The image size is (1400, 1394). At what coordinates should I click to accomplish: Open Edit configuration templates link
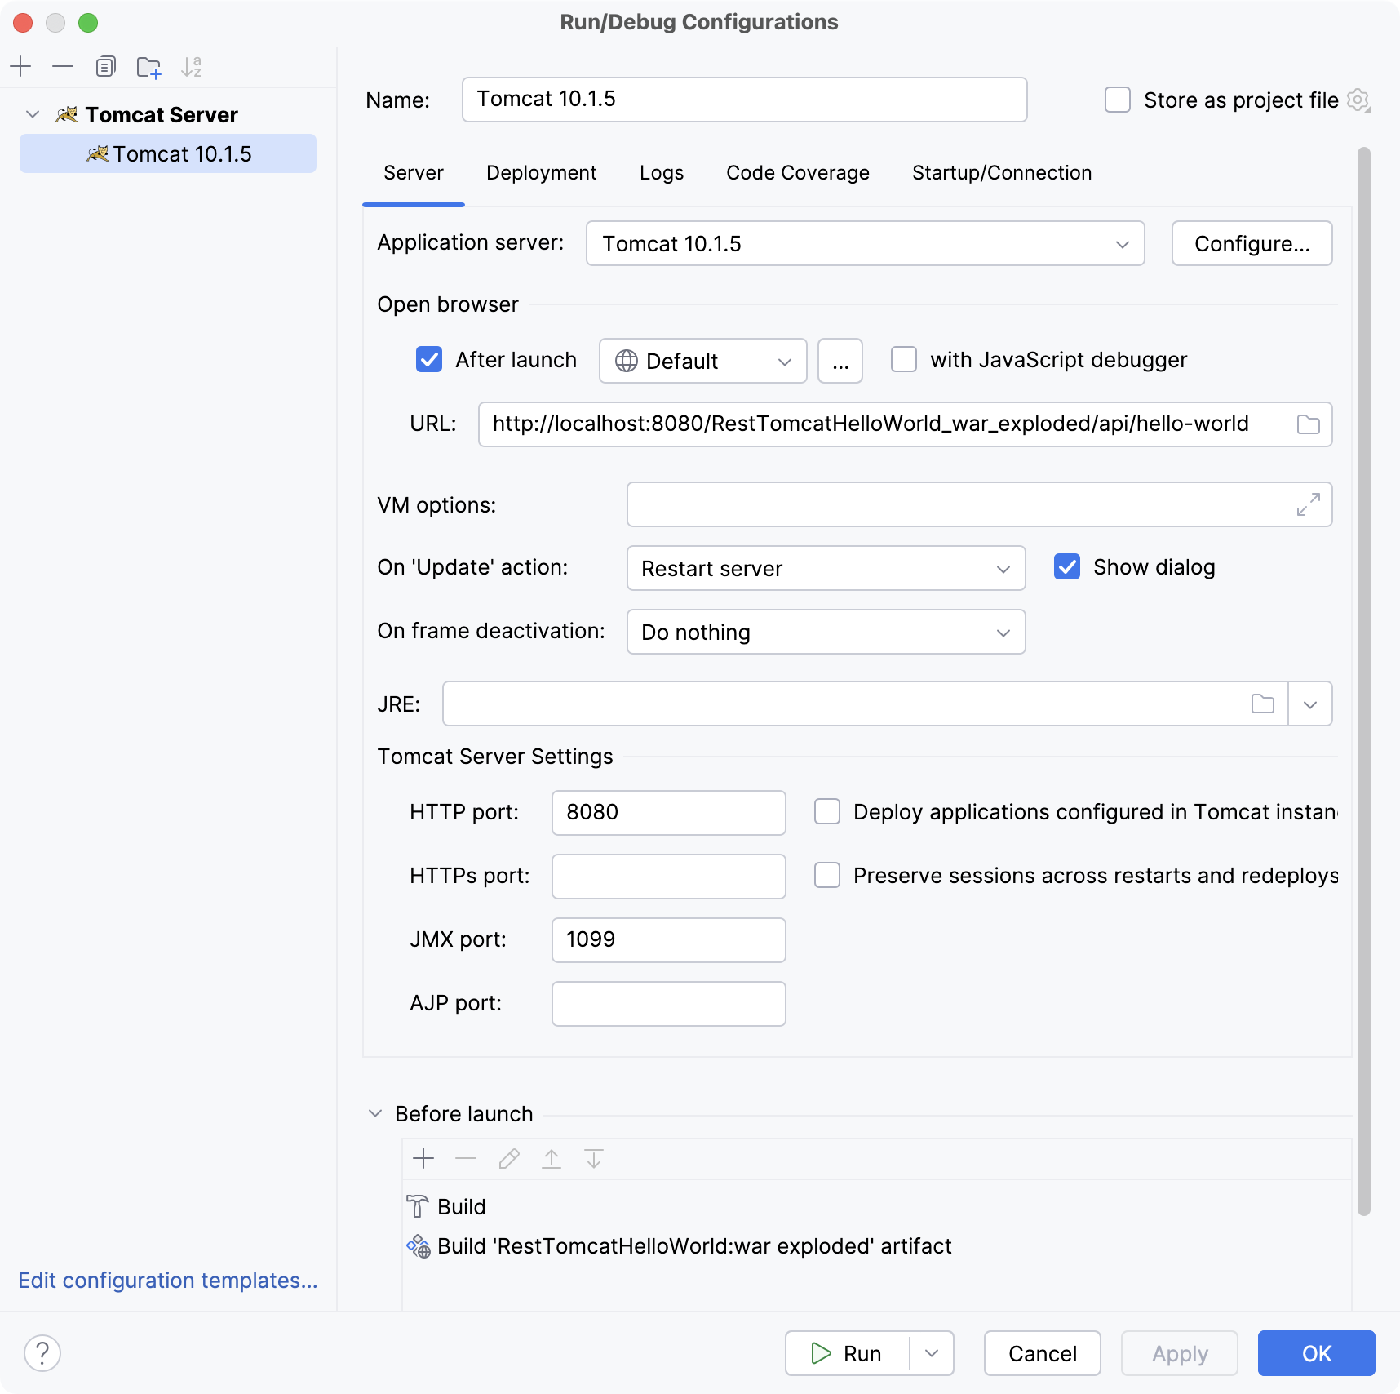tap(168, 1281)
